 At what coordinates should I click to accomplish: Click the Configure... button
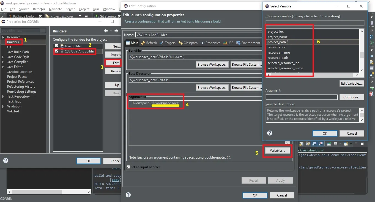tap(352, 97)
